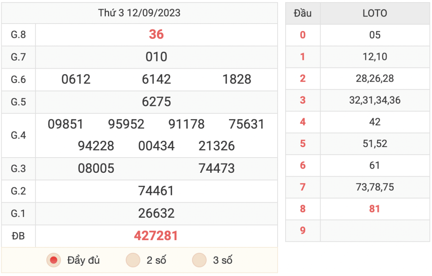Click the LOTO column header

click(x=375, y=13)
